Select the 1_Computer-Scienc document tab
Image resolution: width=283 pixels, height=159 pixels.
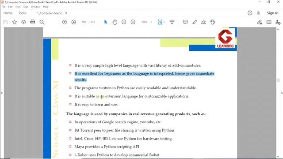50,13
